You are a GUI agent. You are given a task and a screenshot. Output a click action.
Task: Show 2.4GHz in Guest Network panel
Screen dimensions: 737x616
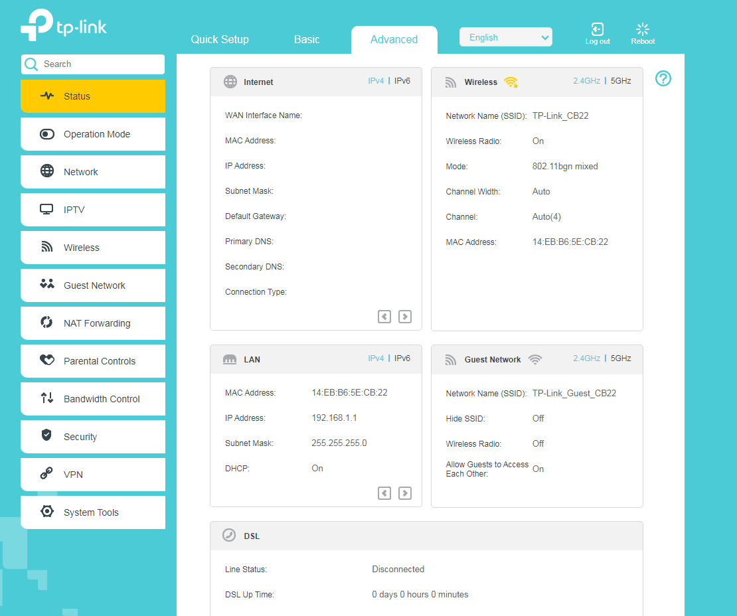(x=586, y=358)
